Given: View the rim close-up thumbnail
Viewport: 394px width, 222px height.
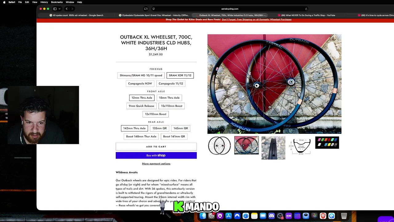Looking at the screenshot, I should (x=273, y=148).
